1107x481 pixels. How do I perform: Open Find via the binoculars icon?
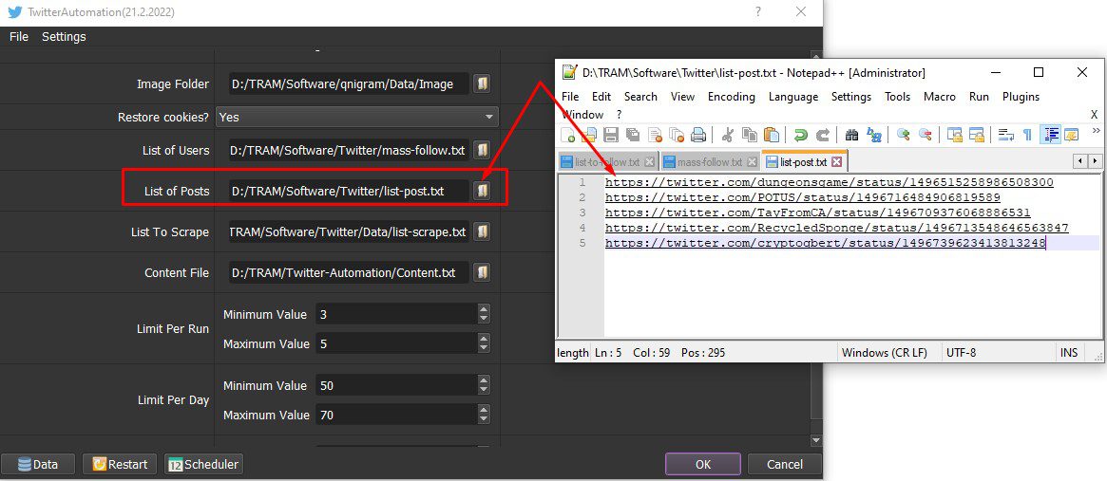[x=851, y=135]
